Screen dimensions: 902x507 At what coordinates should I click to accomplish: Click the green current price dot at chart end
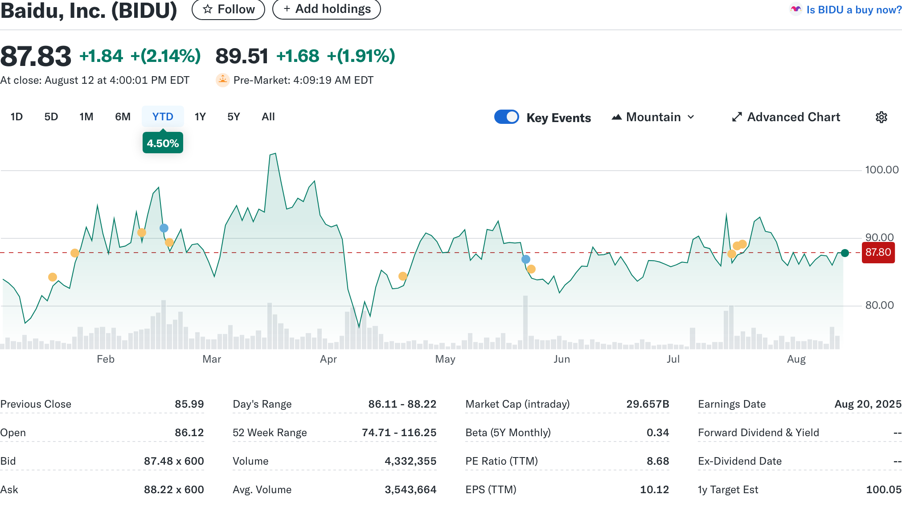point(845,253)
